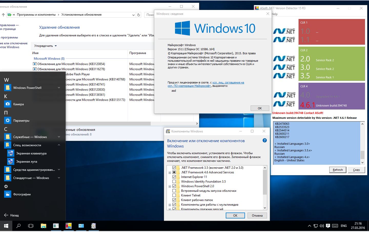Expand Windows PowerShell group chevron
Image resolution: width=369 pixels, height=232 pixels.
[x=59, y=88]
